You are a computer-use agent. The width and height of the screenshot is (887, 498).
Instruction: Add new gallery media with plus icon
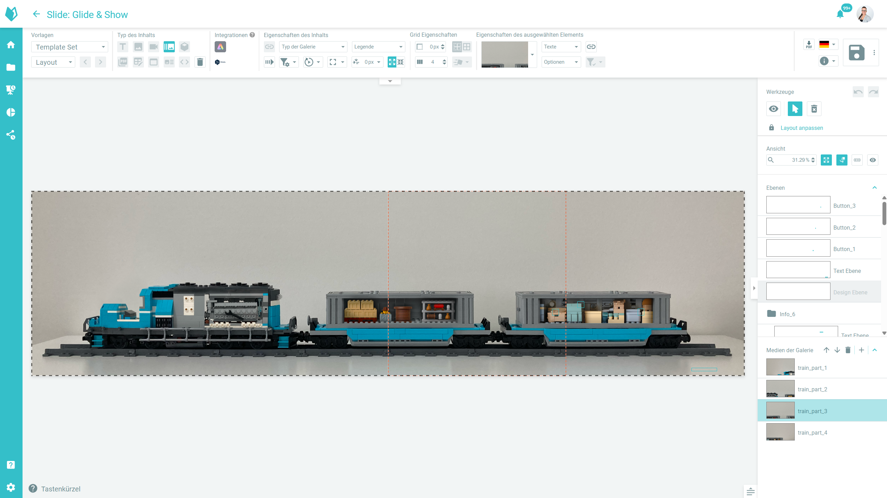point(861,350)
